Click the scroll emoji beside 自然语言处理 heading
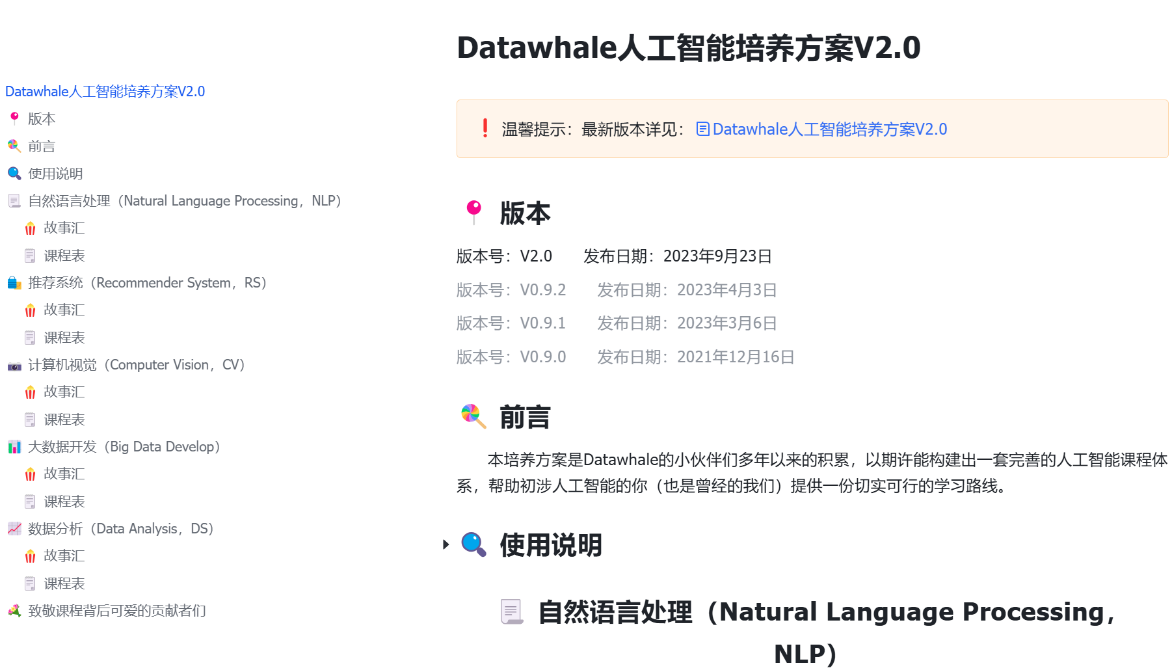Image resolution: width=1172 pixels, height=670 pixels. coord(512,611)
